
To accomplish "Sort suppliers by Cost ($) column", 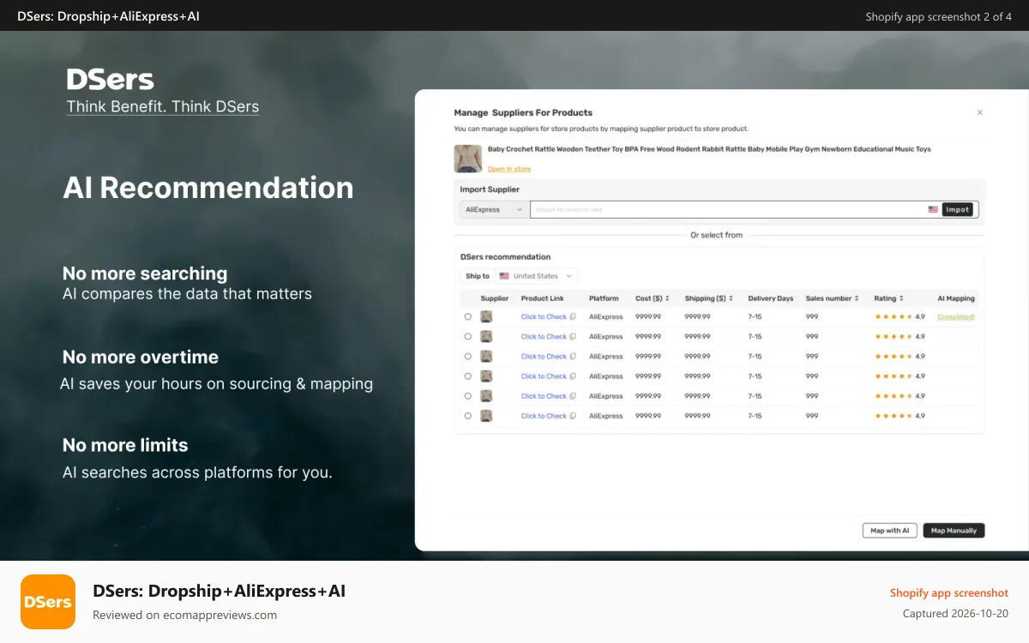I will tap(667, 298).
